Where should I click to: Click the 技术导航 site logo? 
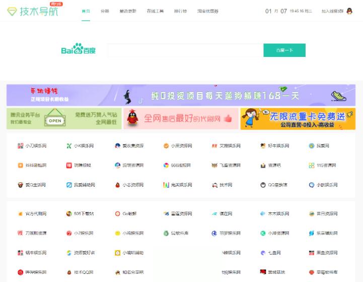tap(33, 11)
